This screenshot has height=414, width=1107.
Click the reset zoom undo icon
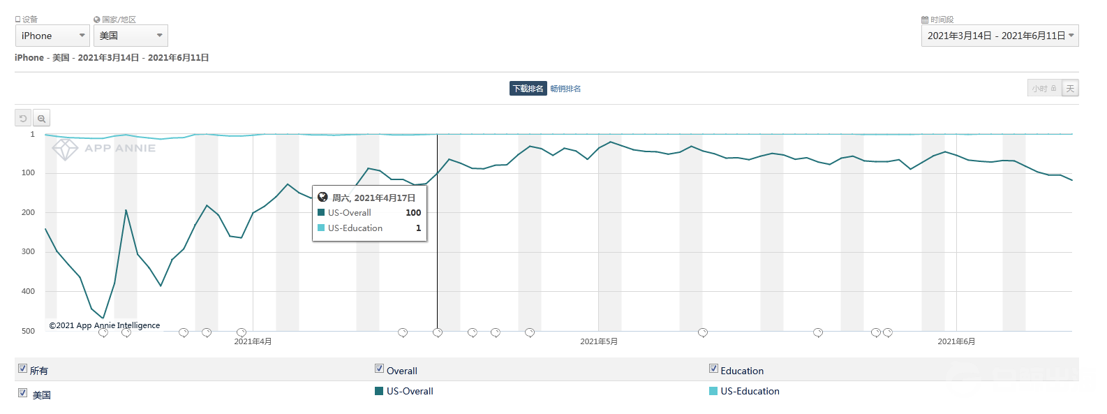pos(23,119)
